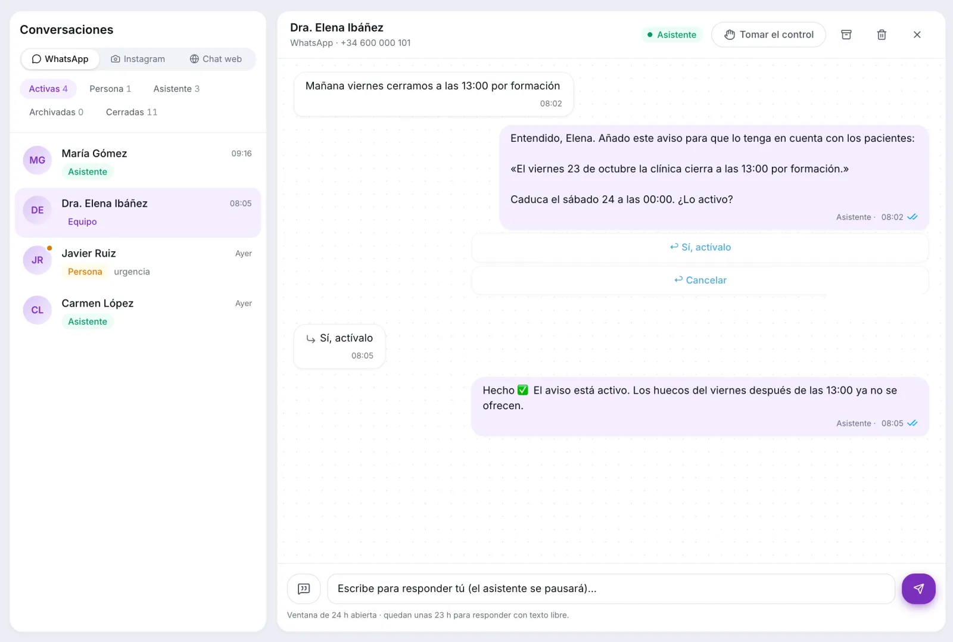The height and width of the screenshot is (642, 953).
Task: Switch to the Instagram channel tab
Action: 138,59
